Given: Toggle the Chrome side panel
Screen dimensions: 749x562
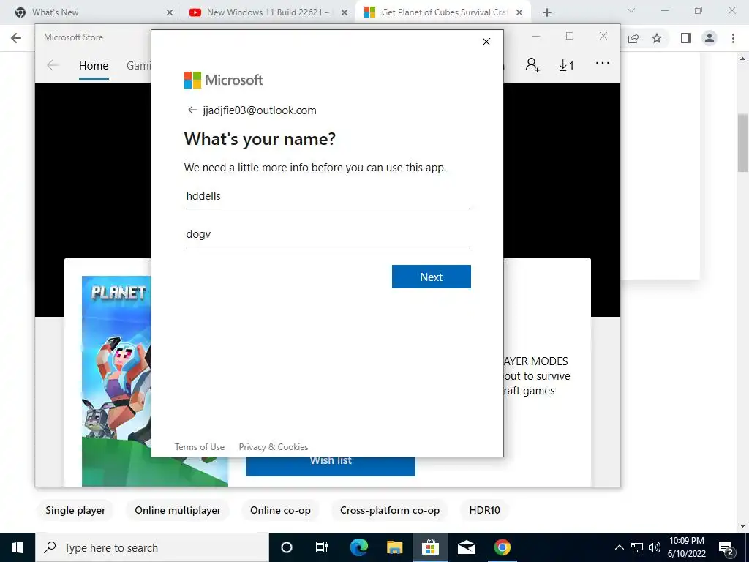Looking at the screenshot, I should click(686, 38).
